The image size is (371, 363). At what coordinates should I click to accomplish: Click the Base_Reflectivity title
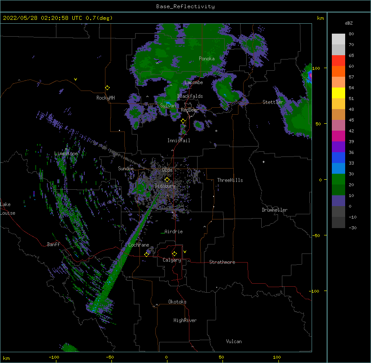(185, 6)
